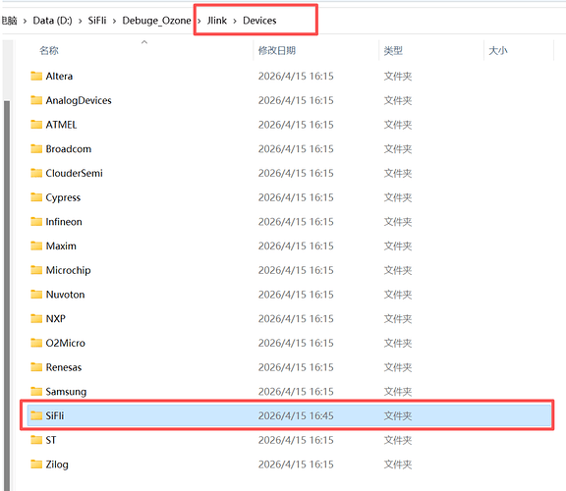Select the AnalogDevices folder icon
The height and width of the screenshot is (491, 566).
(x=36, y=100)
